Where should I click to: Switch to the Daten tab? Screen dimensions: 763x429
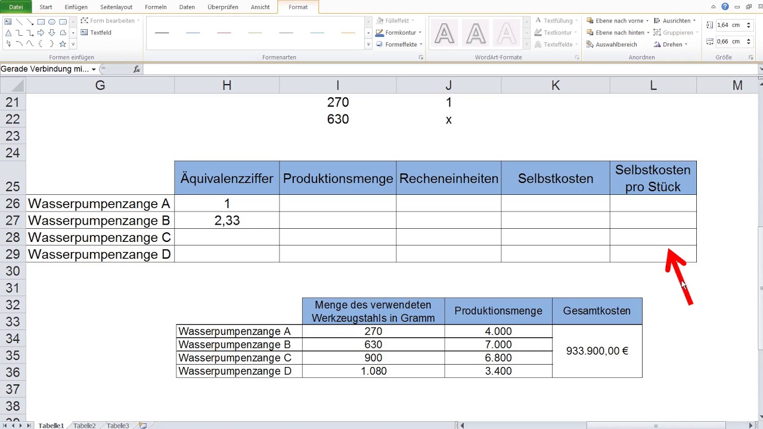point(187,7)
